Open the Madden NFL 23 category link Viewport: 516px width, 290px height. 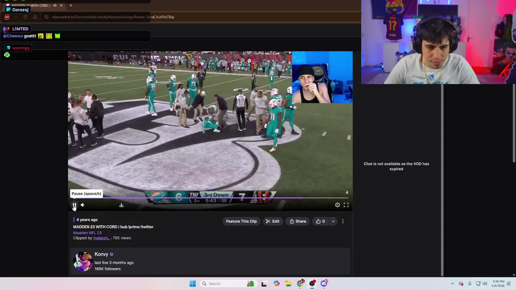coord(87,233)
